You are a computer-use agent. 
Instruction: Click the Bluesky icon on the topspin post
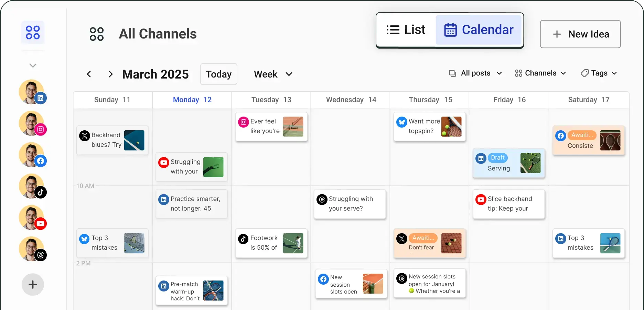pyautogui.click(x=401, y=122)
